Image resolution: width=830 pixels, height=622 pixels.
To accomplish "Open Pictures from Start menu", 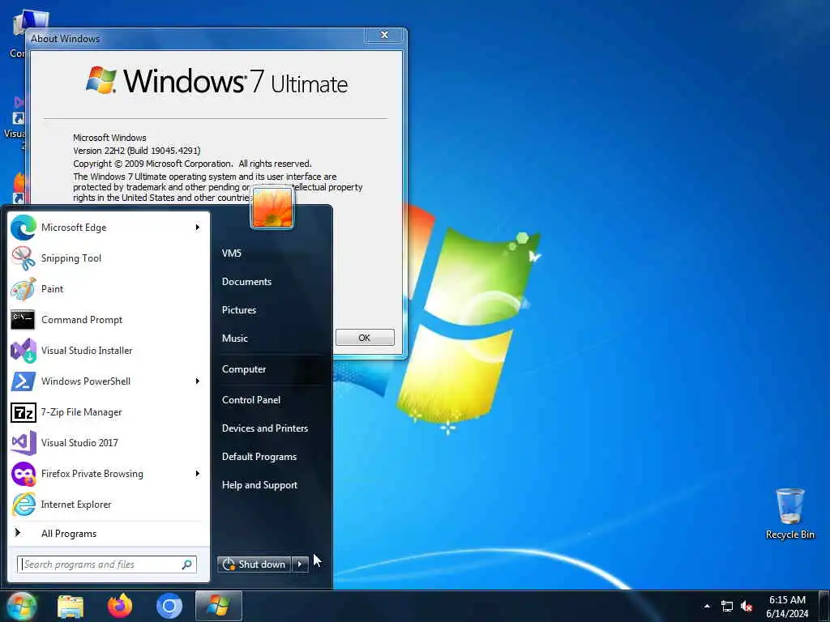I will (239, 310).
